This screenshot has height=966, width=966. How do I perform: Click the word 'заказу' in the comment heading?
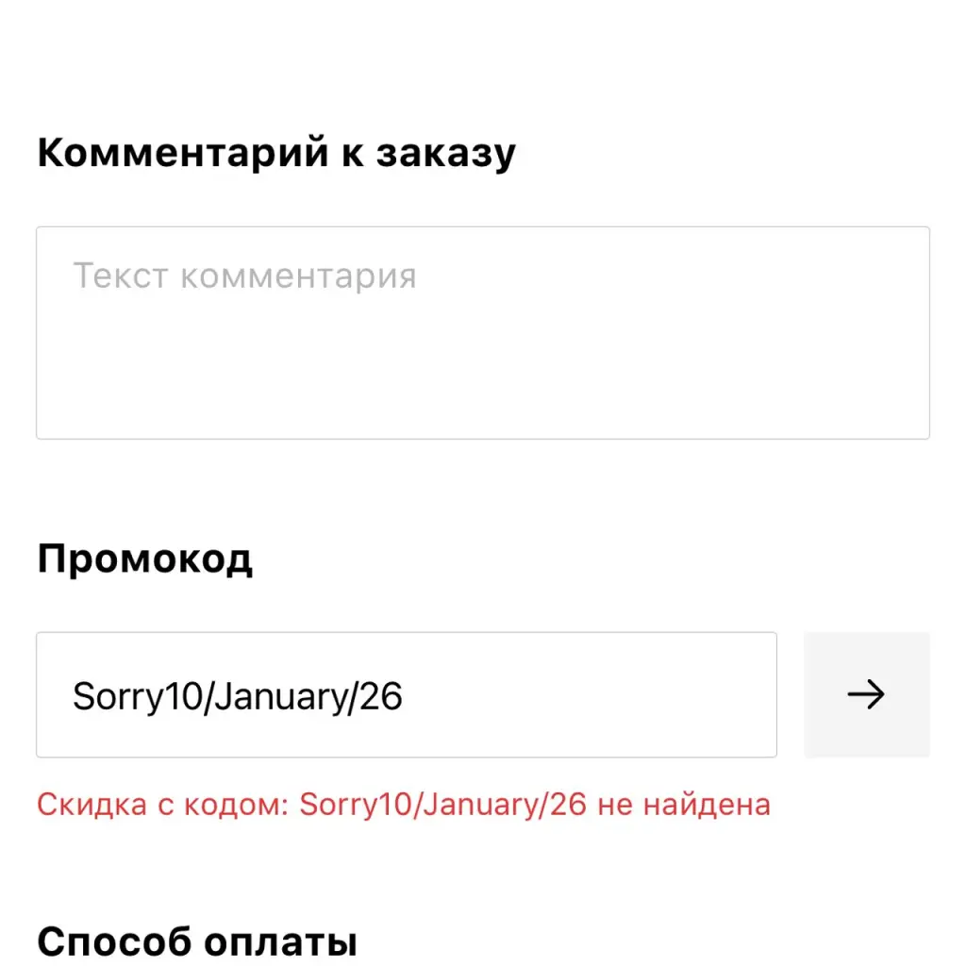[445, 153]
